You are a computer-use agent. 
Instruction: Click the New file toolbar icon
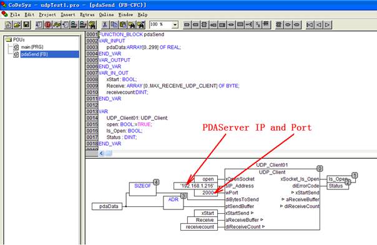click(x=8, y=24)
